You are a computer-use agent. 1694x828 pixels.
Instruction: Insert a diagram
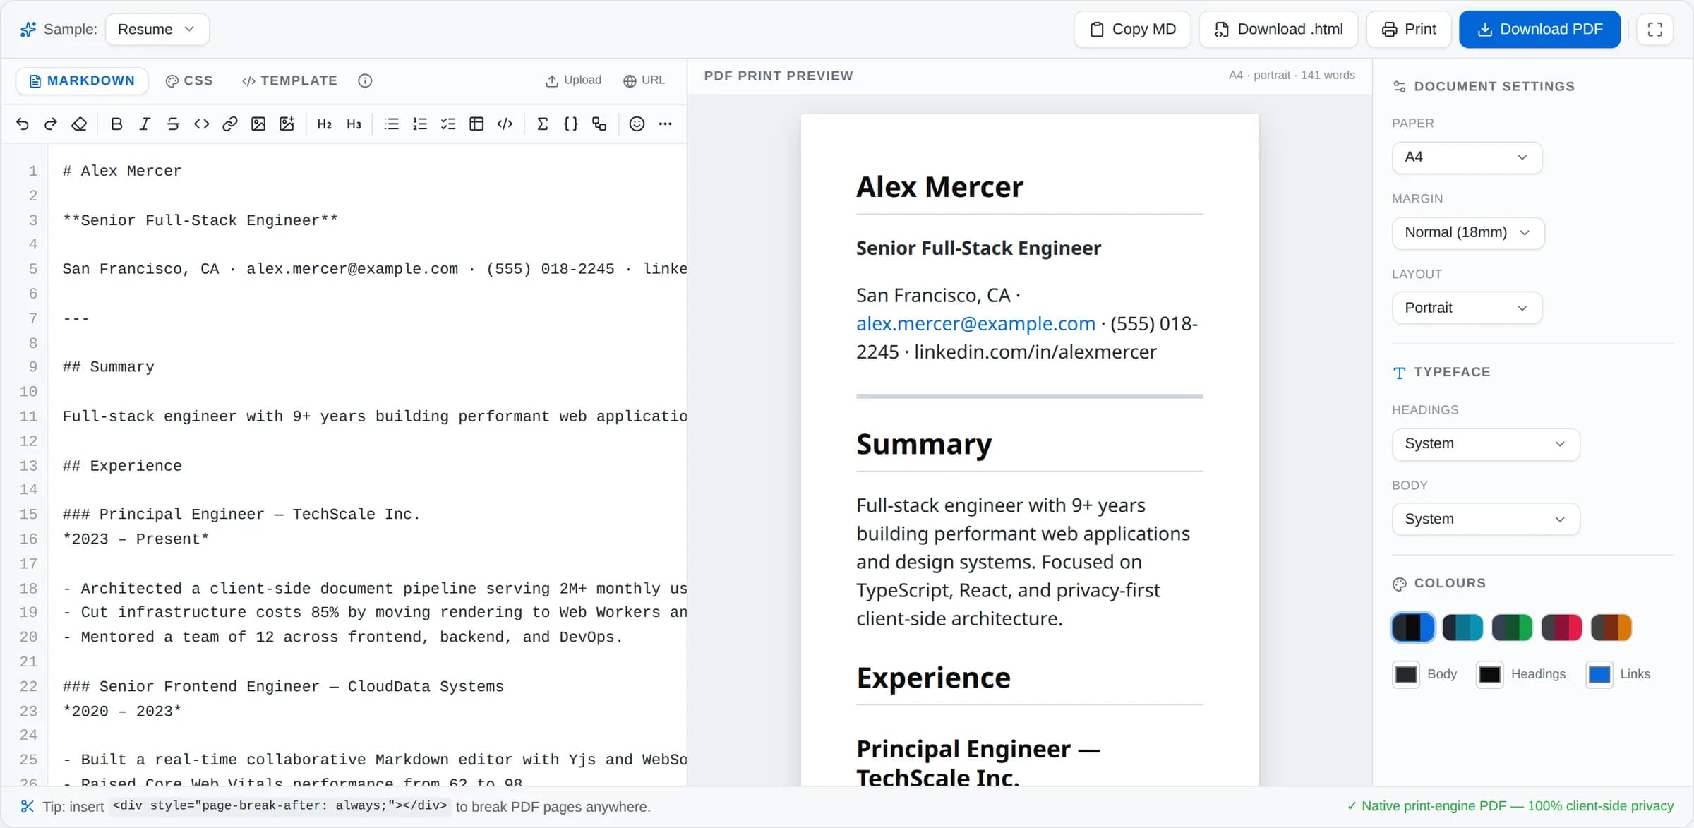tap(599, 124)
